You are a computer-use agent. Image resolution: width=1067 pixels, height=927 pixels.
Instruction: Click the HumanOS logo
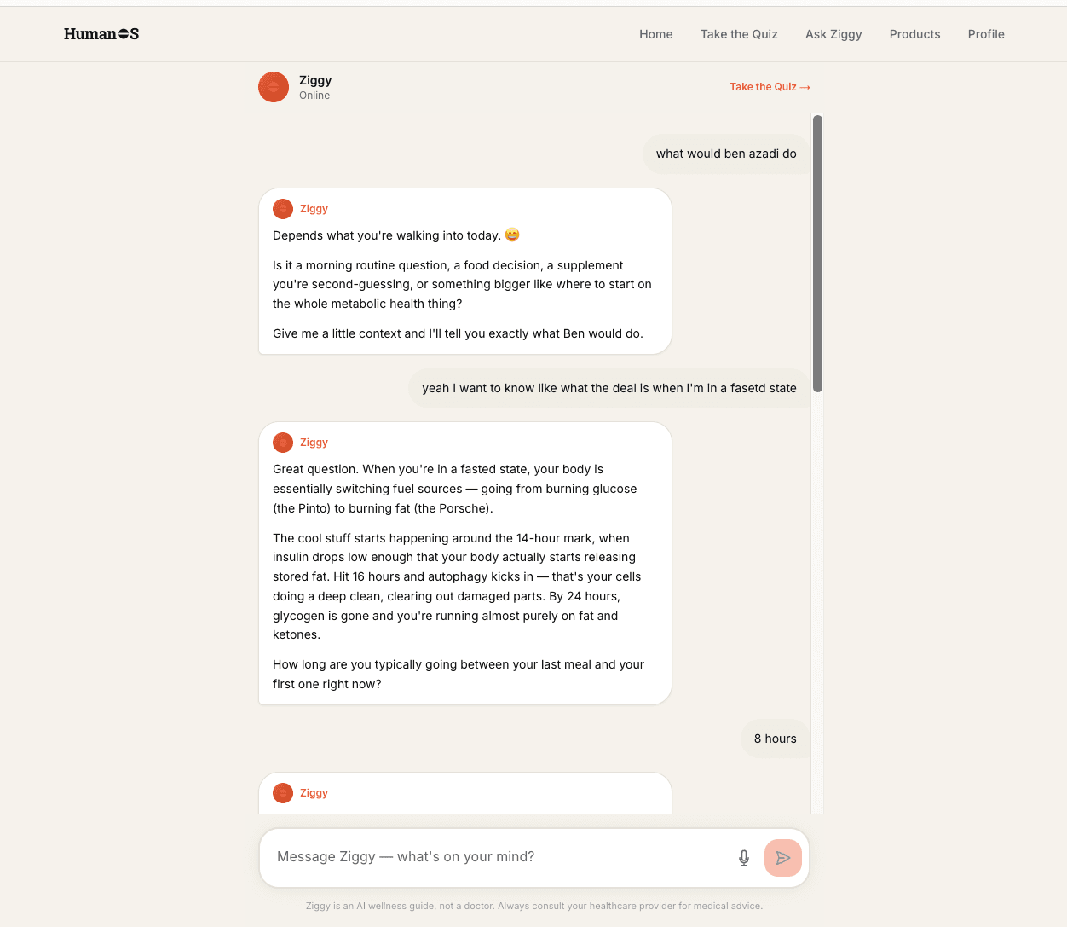tap(101, 34)
